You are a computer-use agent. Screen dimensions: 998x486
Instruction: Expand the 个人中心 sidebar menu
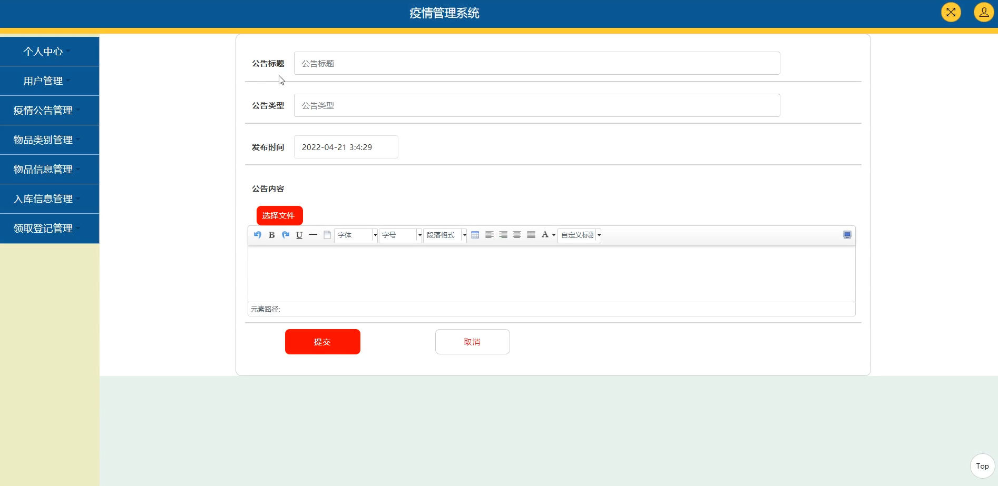[50, 52]
